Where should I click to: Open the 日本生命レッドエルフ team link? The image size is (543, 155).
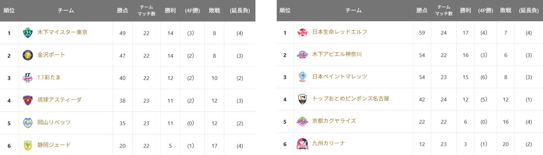(x=339, y=32)
